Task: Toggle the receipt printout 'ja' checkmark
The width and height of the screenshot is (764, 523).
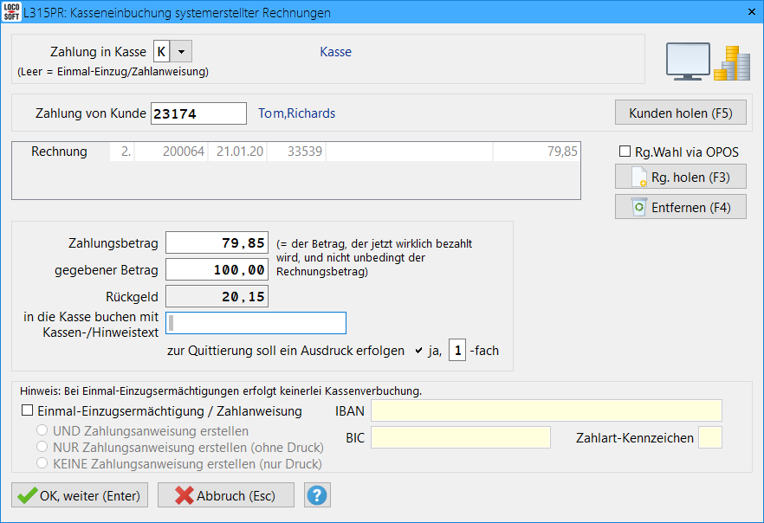Action: (419, 351)
